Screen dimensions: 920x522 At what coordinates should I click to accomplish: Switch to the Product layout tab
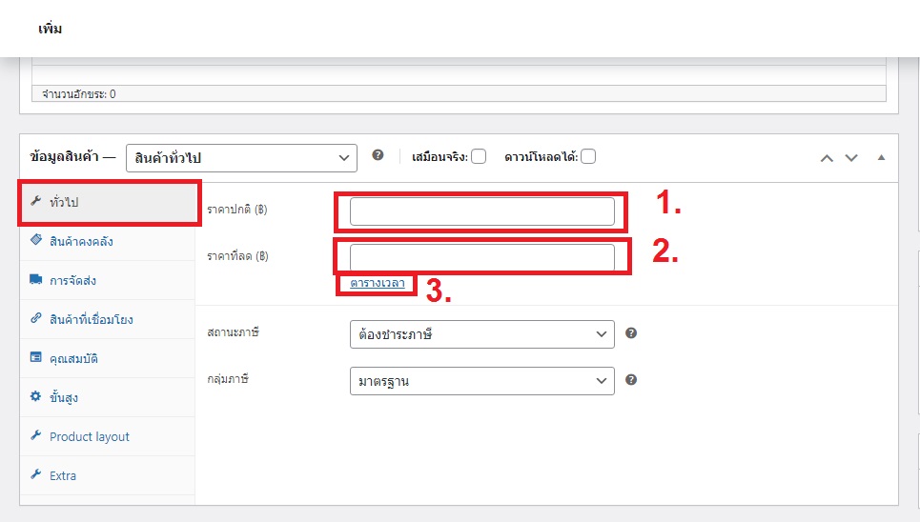[90, 436]
